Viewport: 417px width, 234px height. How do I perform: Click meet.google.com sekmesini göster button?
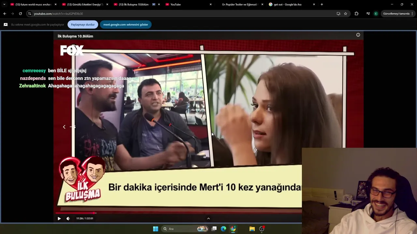[126, 24]
